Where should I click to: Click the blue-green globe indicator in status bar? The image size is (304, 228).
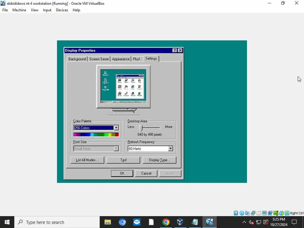coord(281,213)
